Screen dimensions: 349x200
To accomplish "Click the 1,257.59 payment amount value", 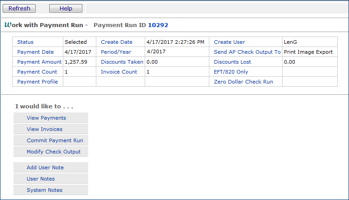I will pyautogui.click(x=76, y=62).
